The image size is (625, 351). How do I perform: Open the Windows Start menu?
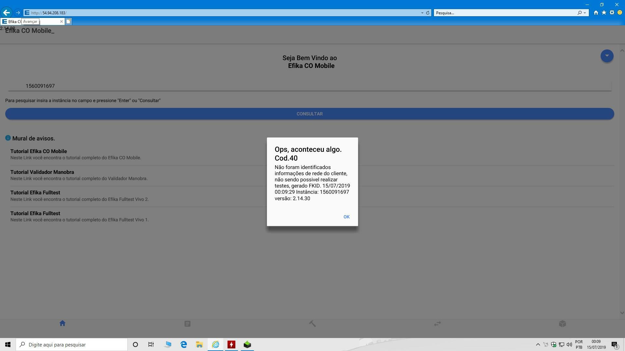coord(8,344)
